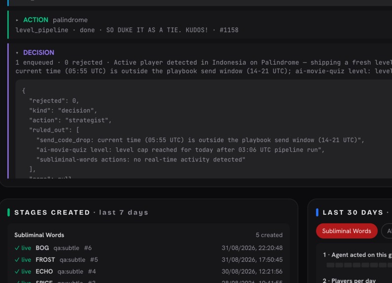
Task: Click the '1 enqueued · 0 rejected' summary
Action: 59,62
